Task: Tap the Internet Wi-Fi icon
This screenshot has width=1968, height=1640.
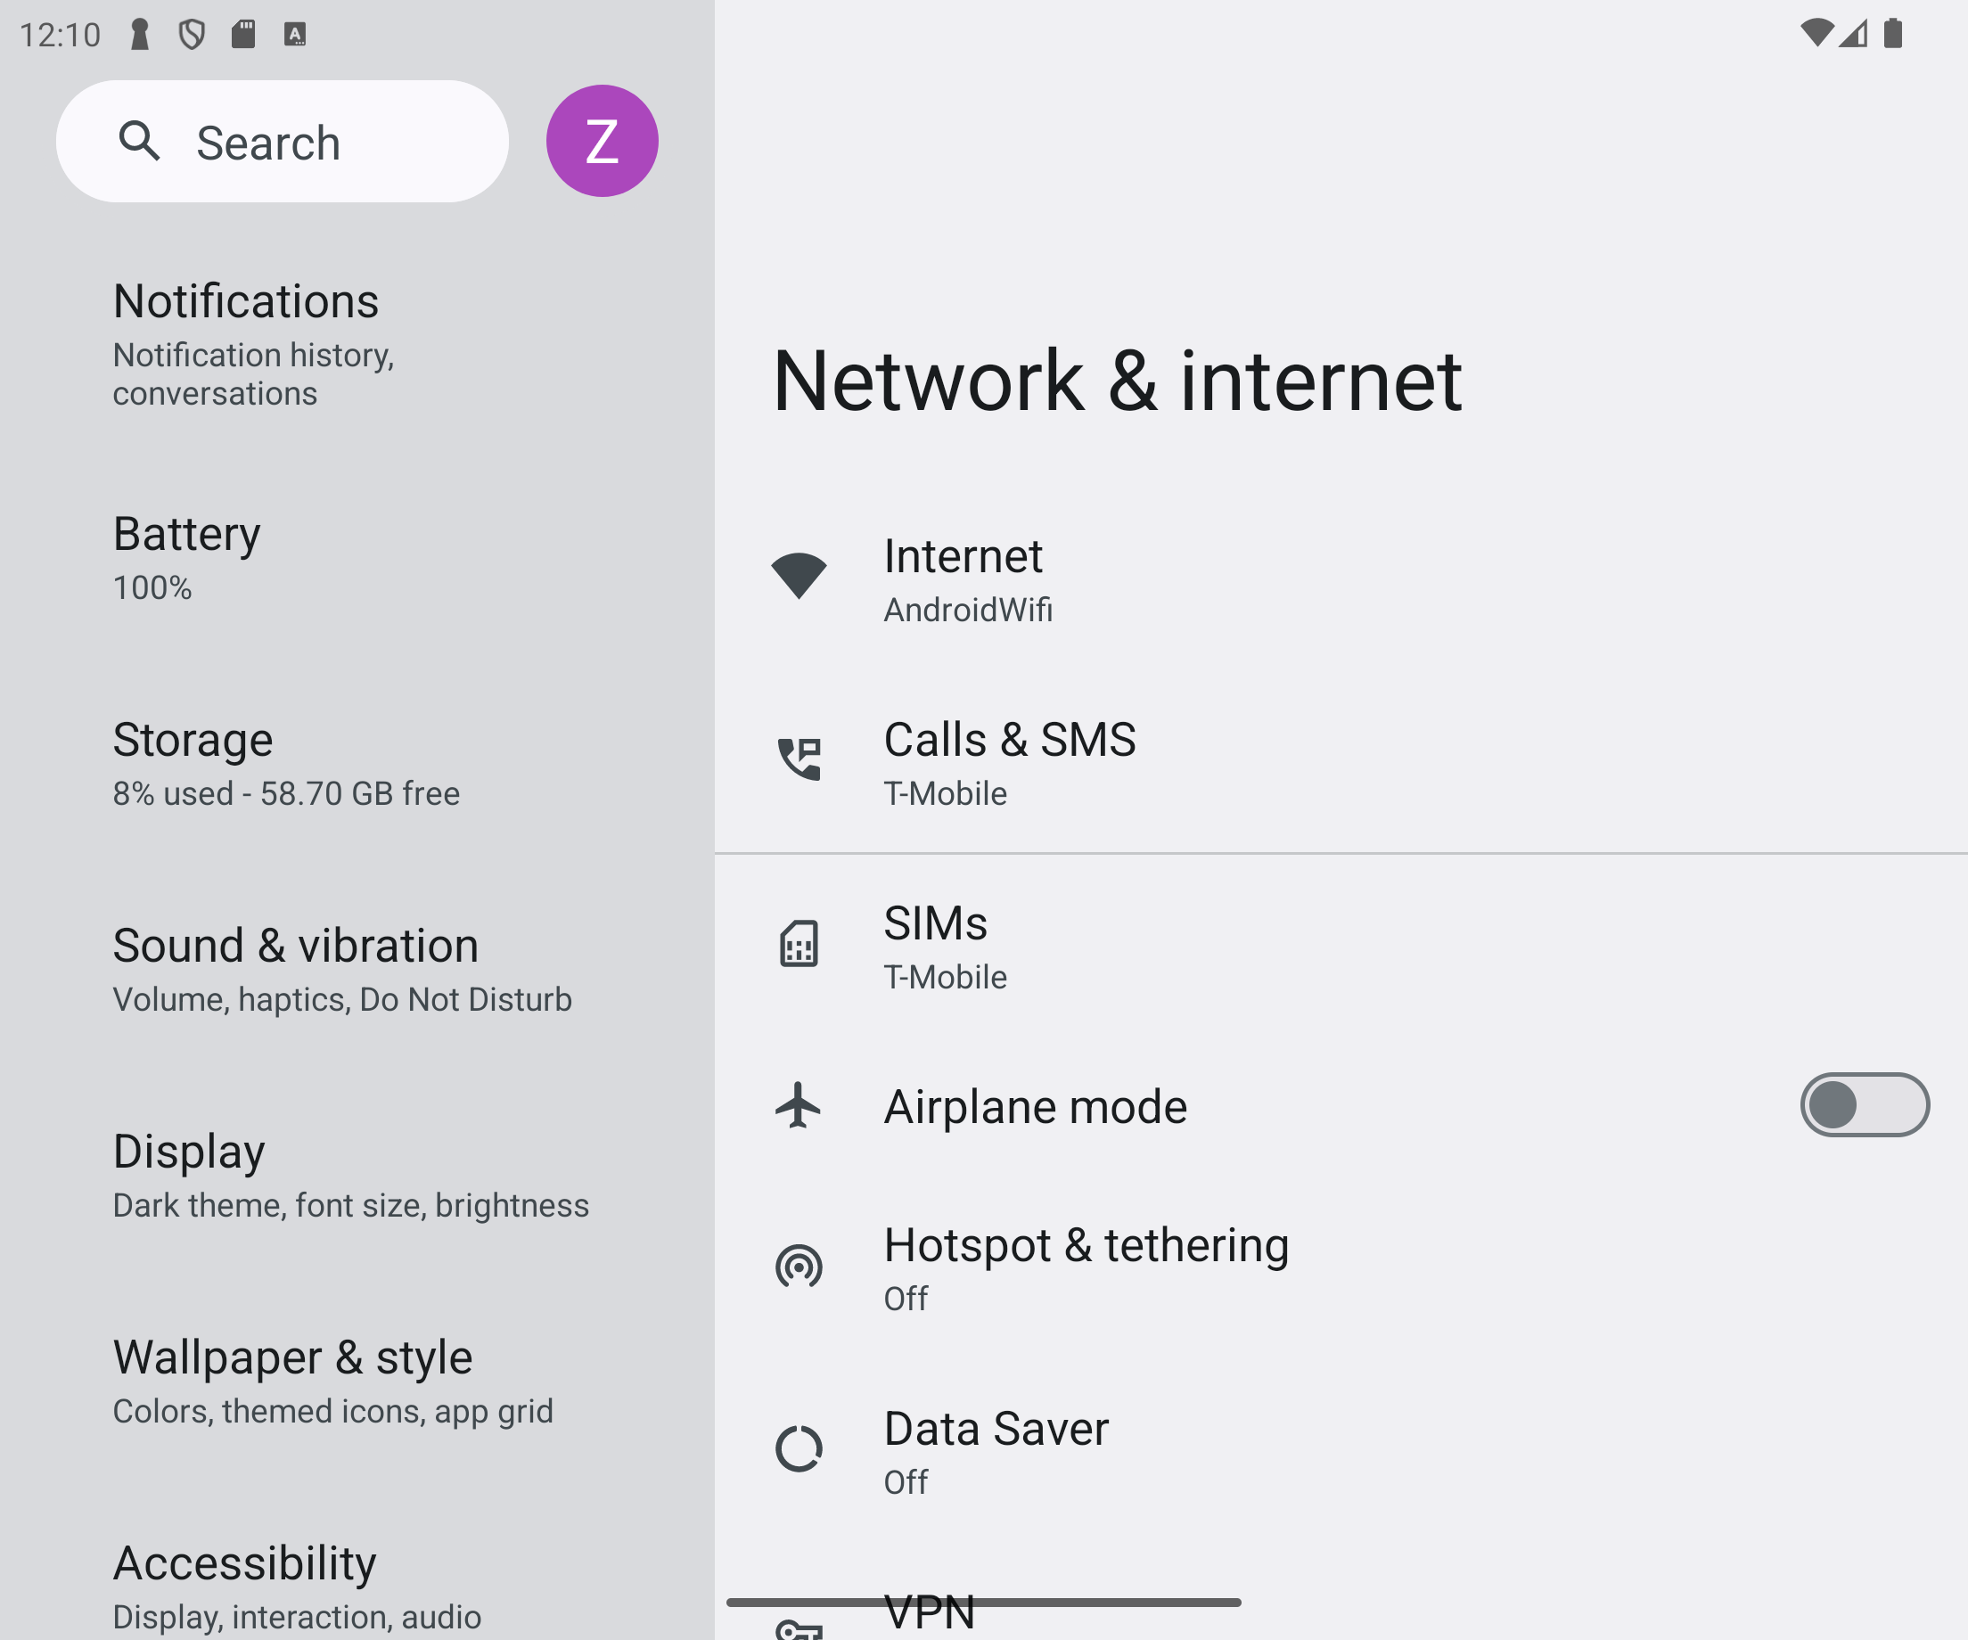Action: 799,576
